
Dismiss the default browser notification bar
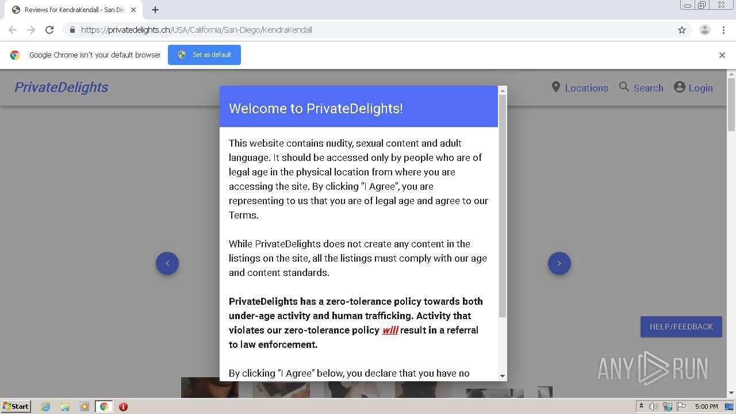click(722, 55)
